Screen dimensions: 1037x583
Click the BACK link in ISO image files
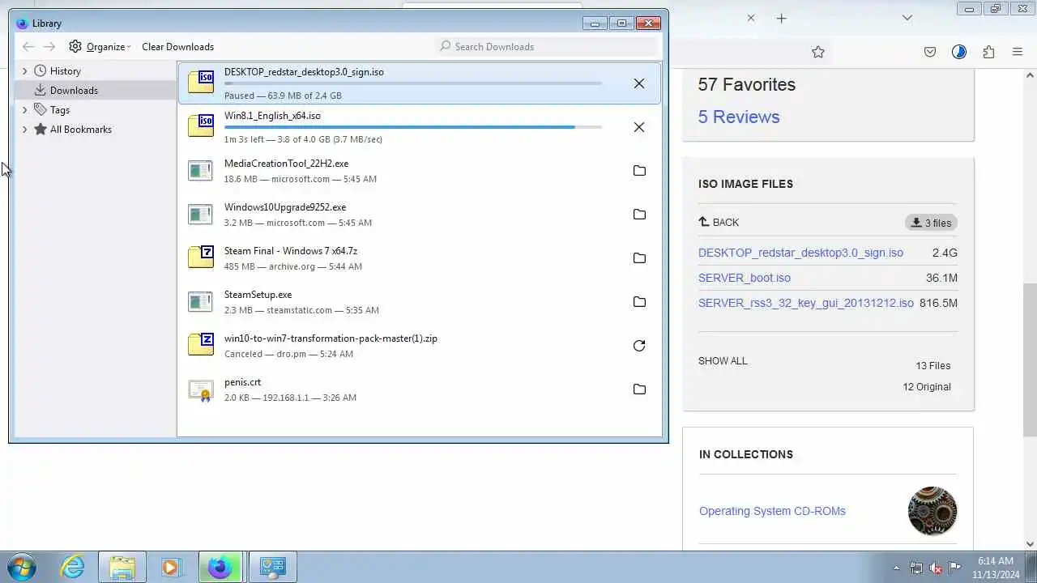[x=719, y=222]
